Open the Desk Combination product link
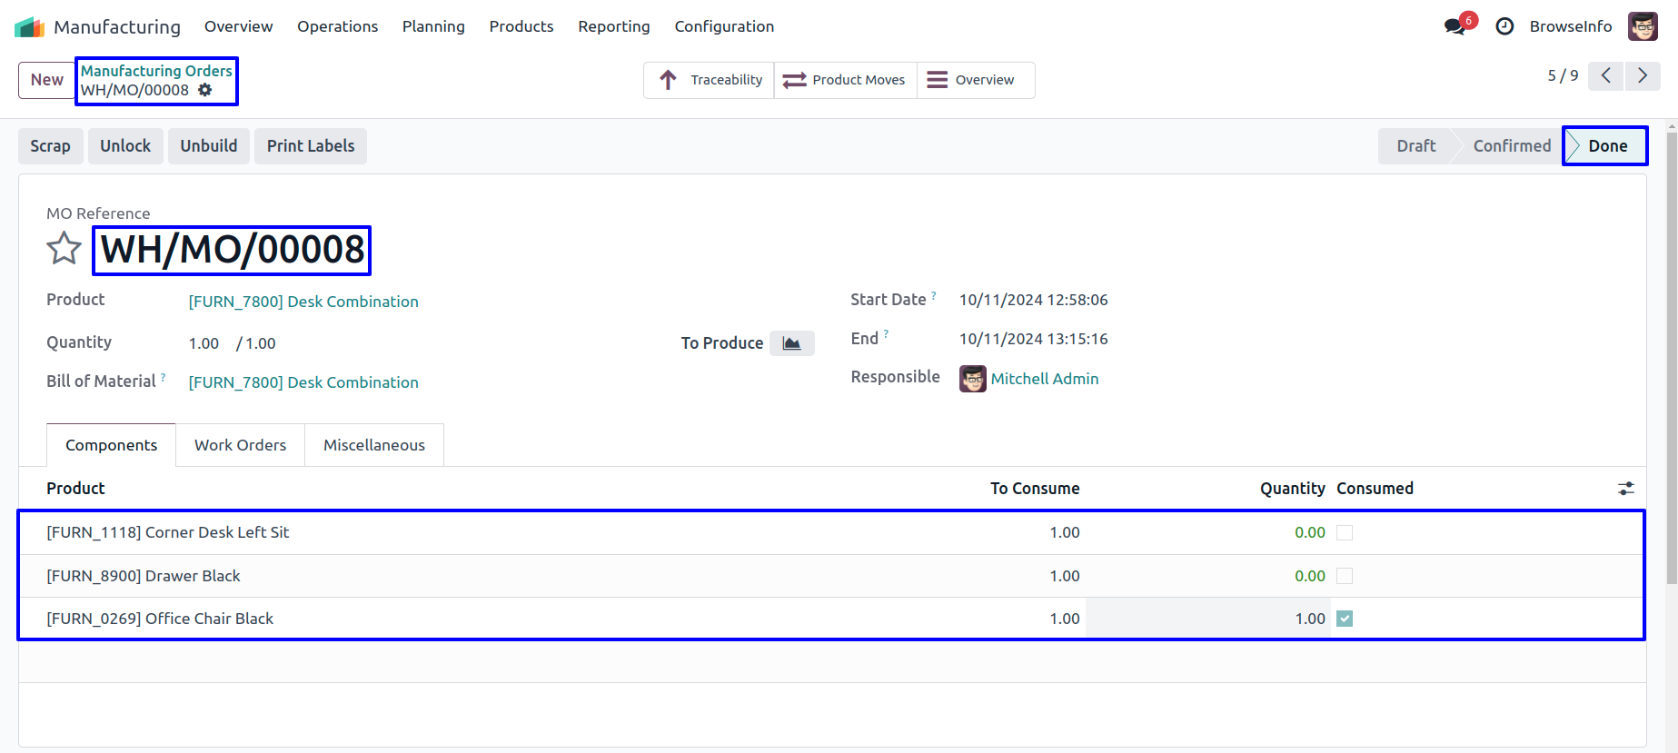Screen dimensions: 1678x753 [303, 302]
